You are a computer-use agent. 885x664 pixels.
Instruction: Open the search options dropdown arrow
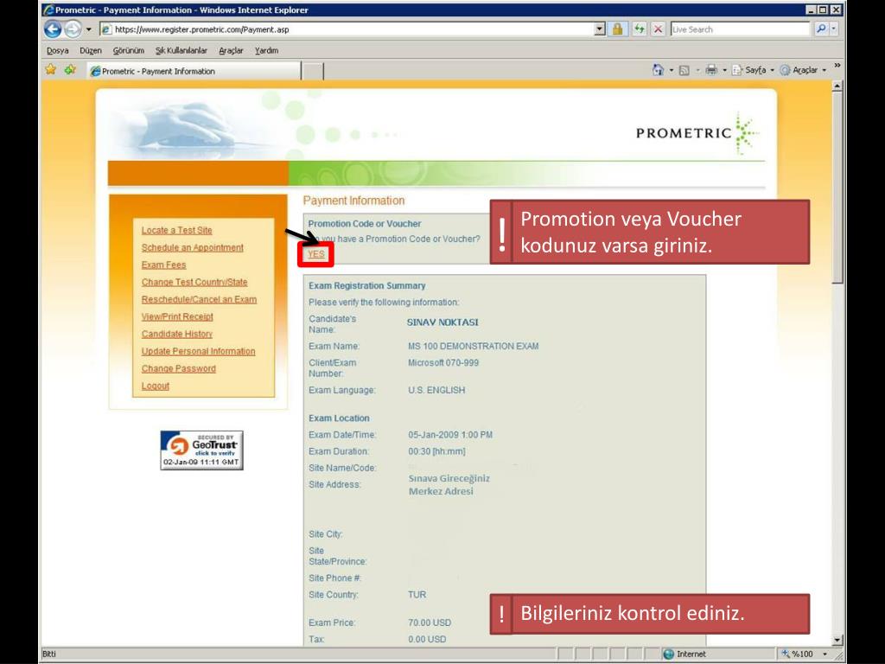click(834, 29)
